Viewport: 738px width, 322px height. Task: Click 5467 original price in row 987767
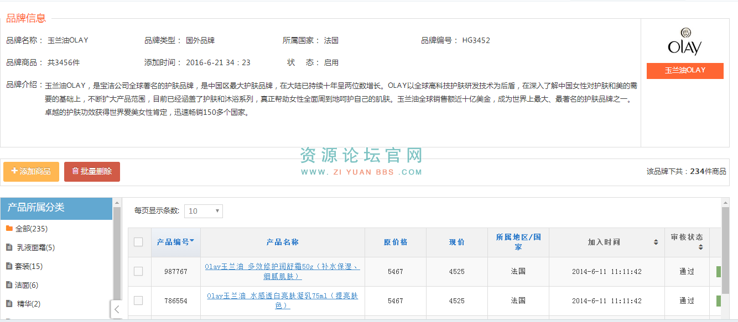396,272
